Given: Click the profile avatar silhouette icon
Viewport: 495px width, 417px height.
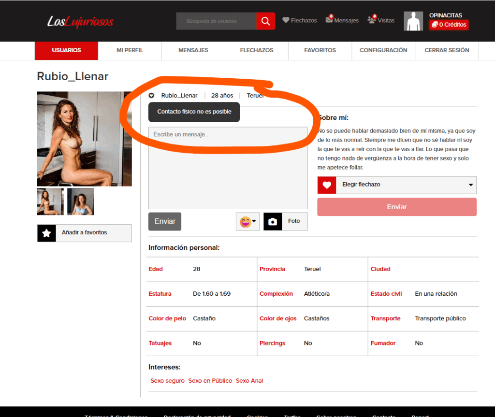Looking at the screenshot, I should tap(413, 22).
